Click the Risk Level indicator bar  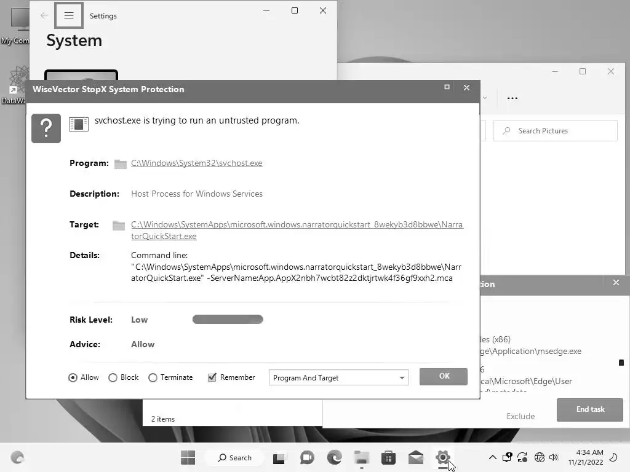pos(228,320)
